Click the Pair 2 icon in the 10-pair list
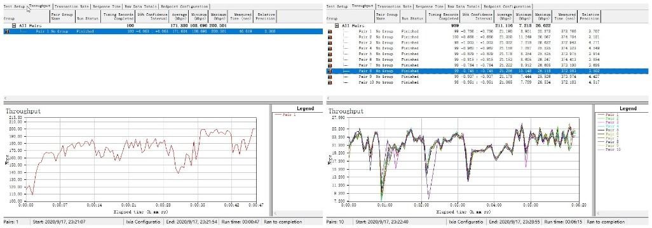The image size is (652, 228). click(330, 37)
